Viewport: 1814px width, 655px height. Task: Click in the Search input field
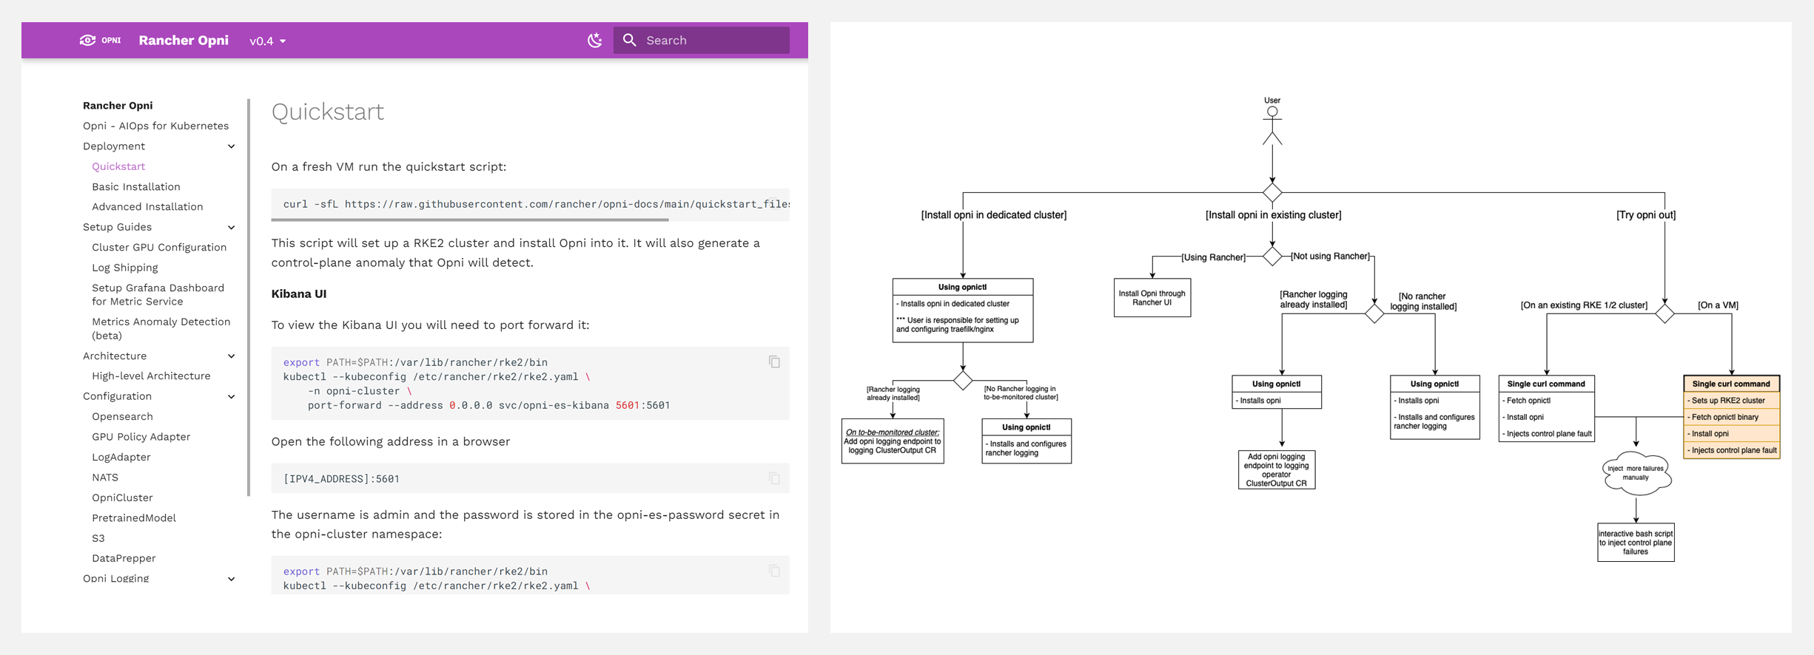click(702, 40)
